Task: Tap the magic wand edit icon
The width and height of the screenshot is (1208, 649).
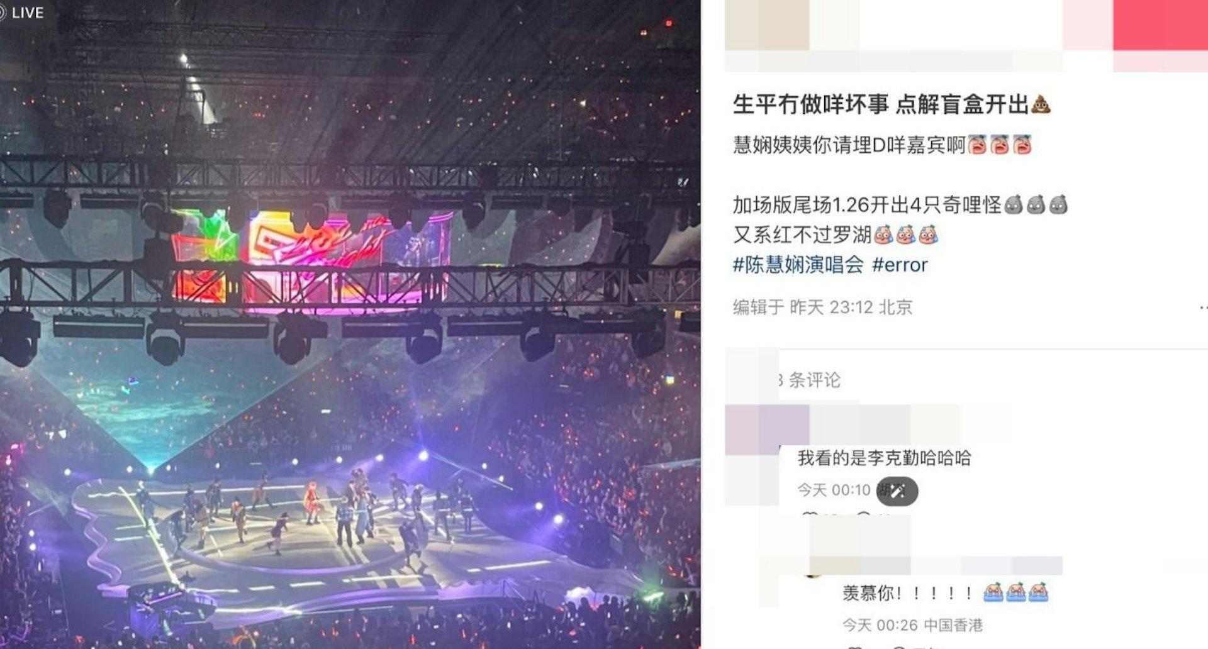Action: point(897,491)
